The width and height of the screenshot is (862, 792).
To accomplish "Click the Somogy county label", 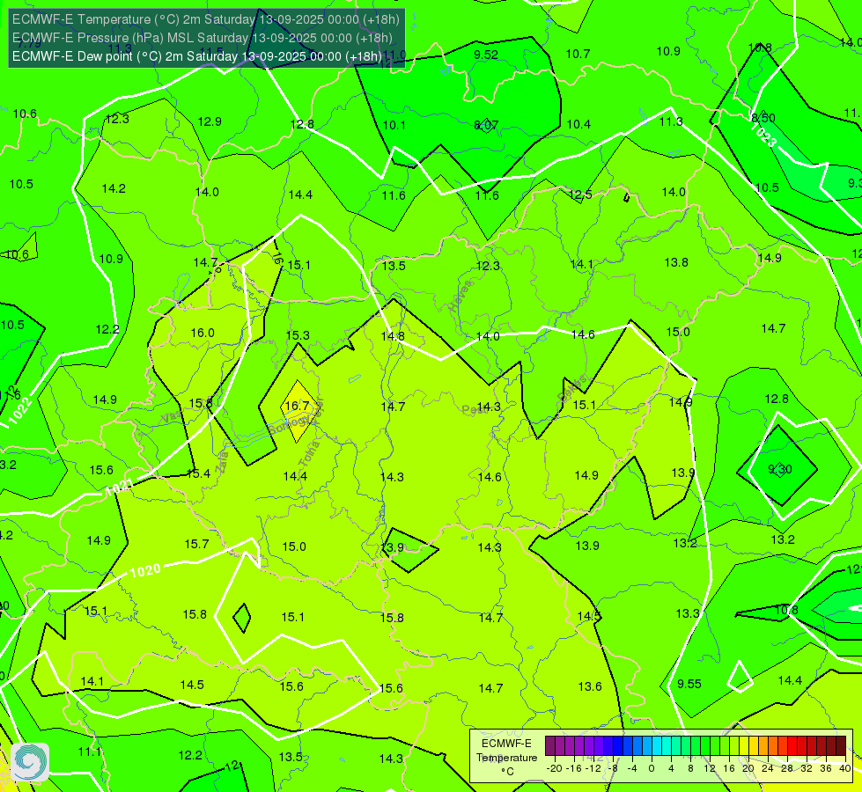I will tap(290, 424).
